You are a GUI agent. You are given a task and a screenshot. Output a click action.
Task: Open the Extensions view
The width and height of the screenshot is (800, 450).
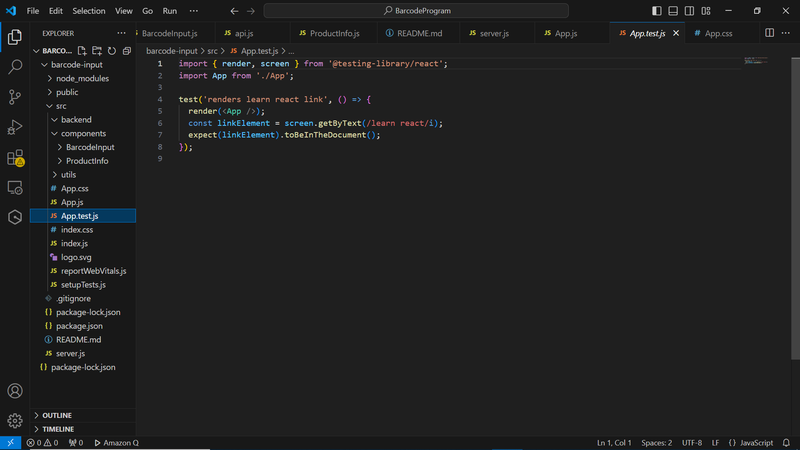pyautogui.click(x=15, y=158)
